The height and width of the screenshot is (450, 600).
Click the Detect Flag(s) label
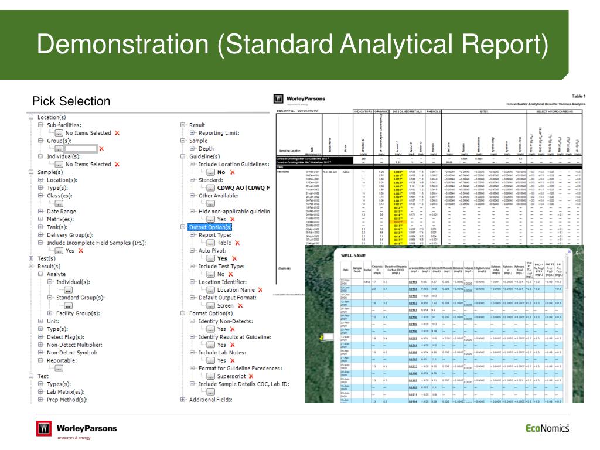pos(66,337)
